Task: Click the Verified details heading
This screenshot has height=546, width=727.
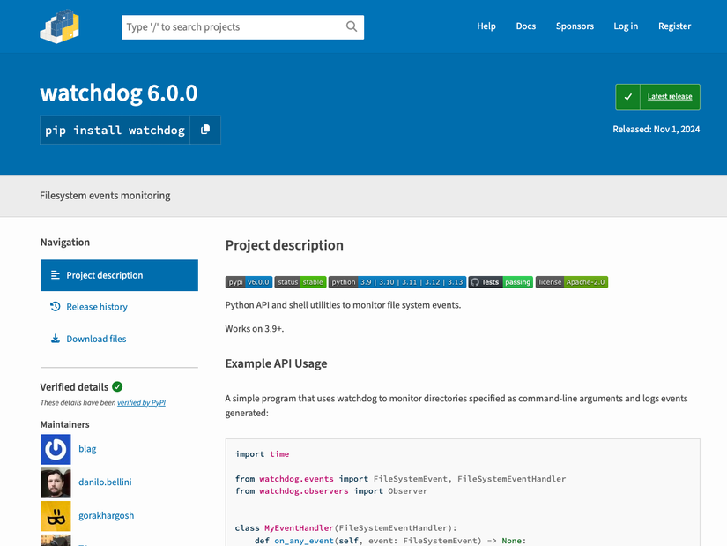Action: click(x=74, y=386)
